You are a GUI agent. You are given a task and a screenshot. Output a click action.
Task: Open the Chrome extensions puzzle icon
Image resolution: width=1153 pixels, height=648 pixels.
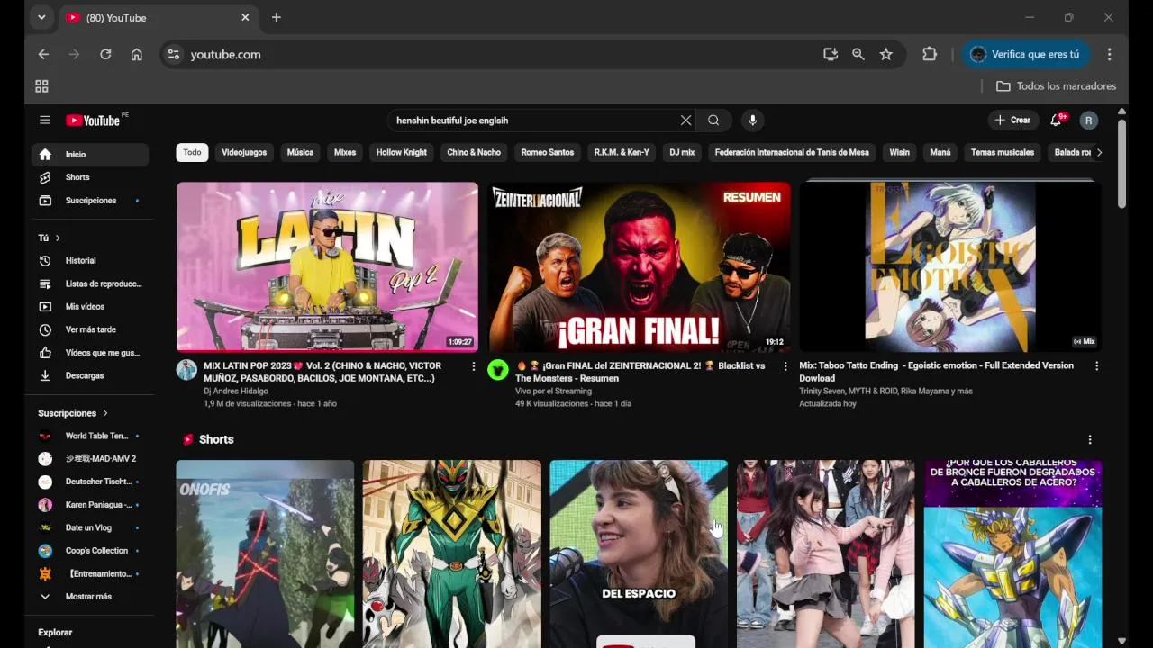(x=930, y=54)
